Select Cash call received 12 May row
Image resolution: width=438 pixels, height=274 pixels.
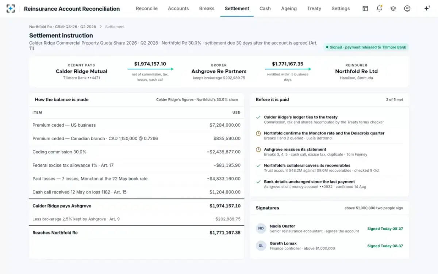(137, 192)
